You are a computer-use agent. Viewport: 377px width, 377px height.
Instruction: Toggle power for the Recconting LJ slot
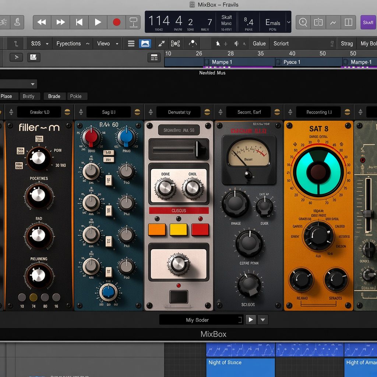347,112
